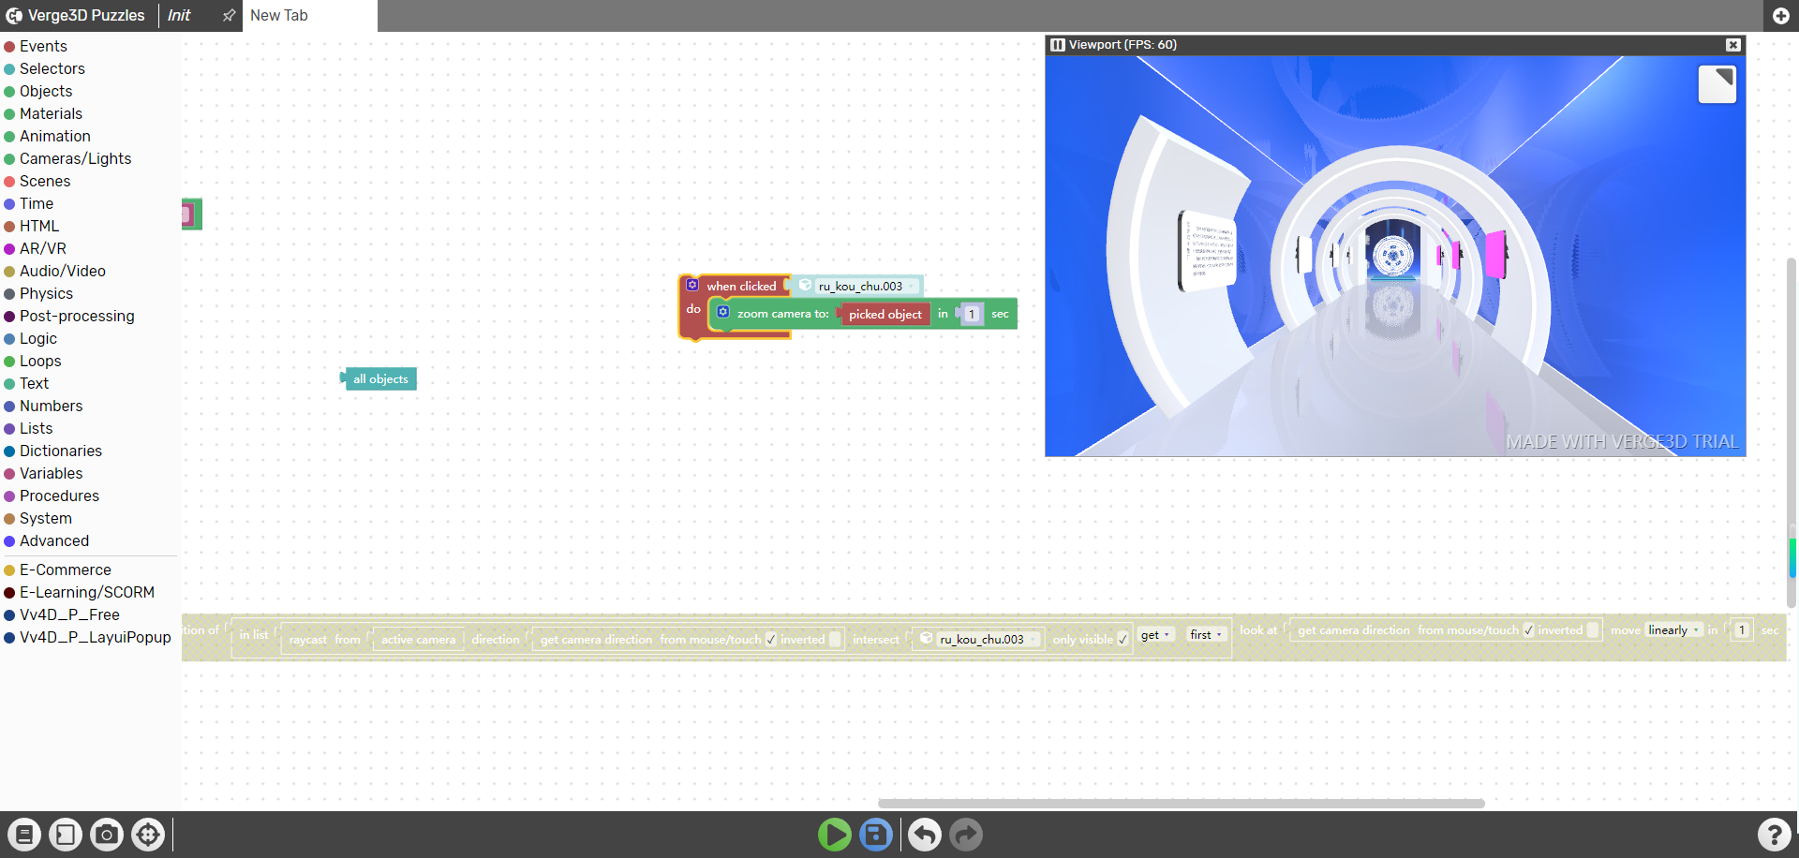Open help via the question mark icon
1799x858 pixels.
coord(1774,835)
